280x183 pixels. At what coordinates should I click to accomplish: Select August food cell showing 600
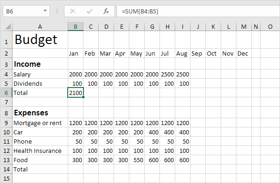point(183,160)
